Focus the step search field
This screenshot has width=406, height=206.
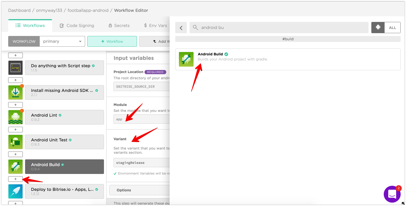[279, 28]
